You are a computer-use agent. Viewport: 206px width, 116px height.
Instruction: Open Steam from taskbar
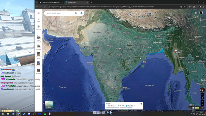coord(24,114)
